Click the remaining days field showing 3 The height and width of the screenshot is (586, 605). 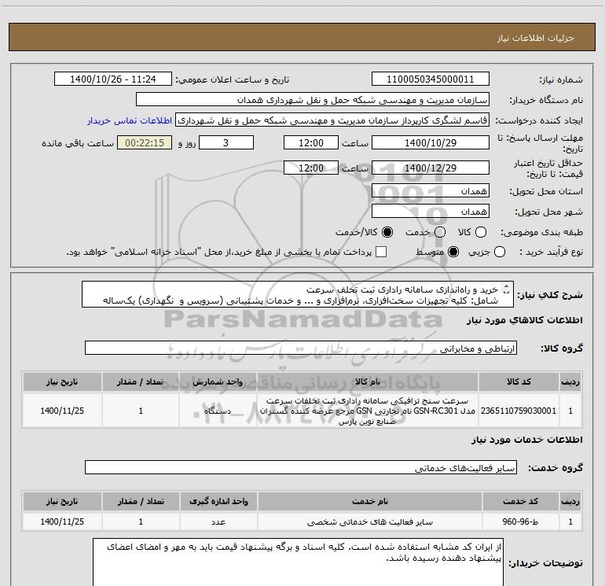tap(226, 142)
